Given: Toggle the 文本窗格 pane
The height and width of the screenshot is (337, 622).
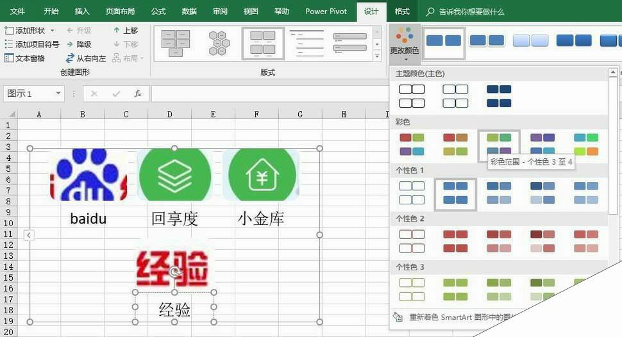Looking at the screenshot, I should pyautogui.click(x=24, y=58).
